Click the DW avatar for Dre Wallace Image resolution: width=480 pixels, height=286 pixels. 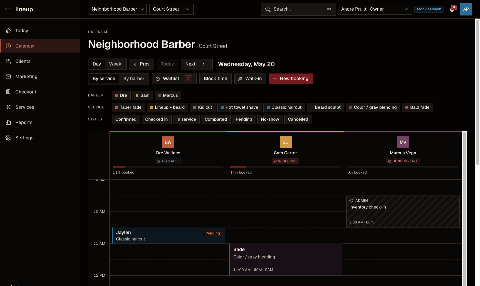[x=168, y=142]
